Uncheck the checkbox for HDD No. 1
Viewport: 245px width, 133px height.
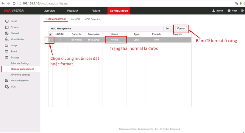(x=50, y=40)
